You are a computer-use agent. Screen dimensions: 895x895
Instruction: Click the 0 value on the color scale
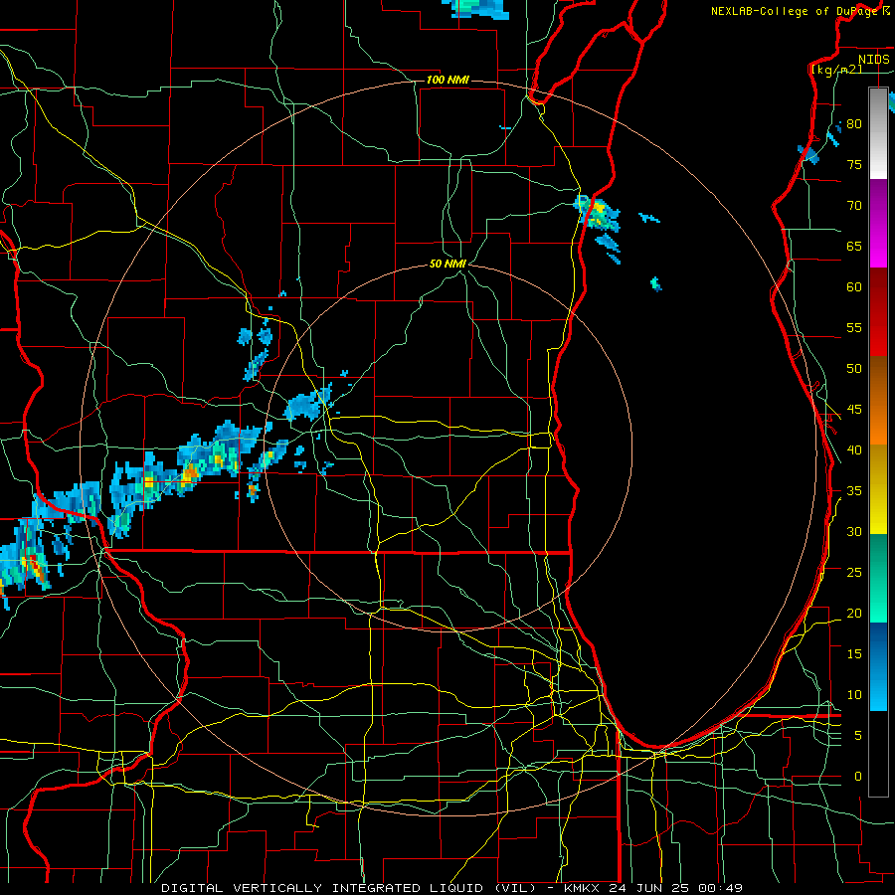(858, 777)
